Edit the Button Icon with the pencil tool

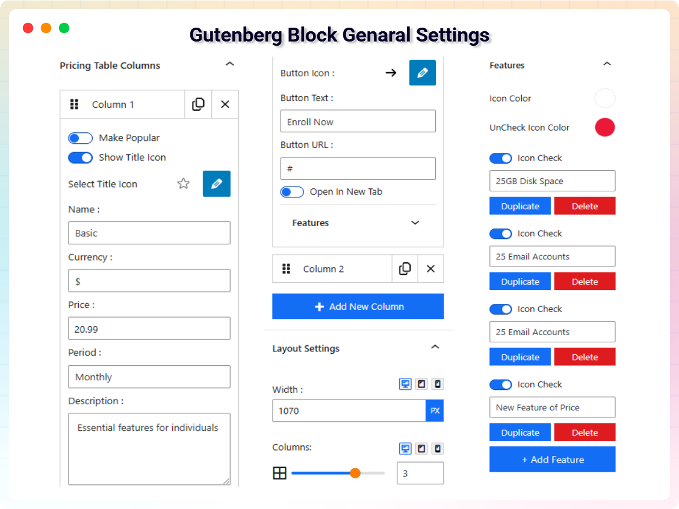[x=422, y=72]
